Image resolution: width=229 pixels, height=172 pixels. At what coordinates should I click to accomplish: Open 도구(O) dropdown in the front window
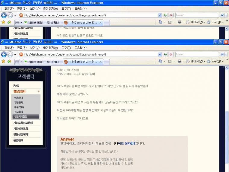[x=215, y=61]
